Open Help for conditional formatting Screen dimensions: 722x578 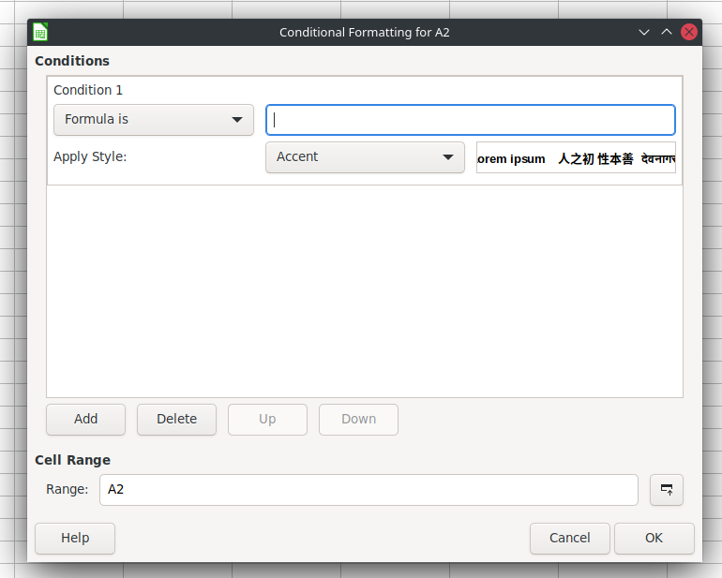[75, 538]
